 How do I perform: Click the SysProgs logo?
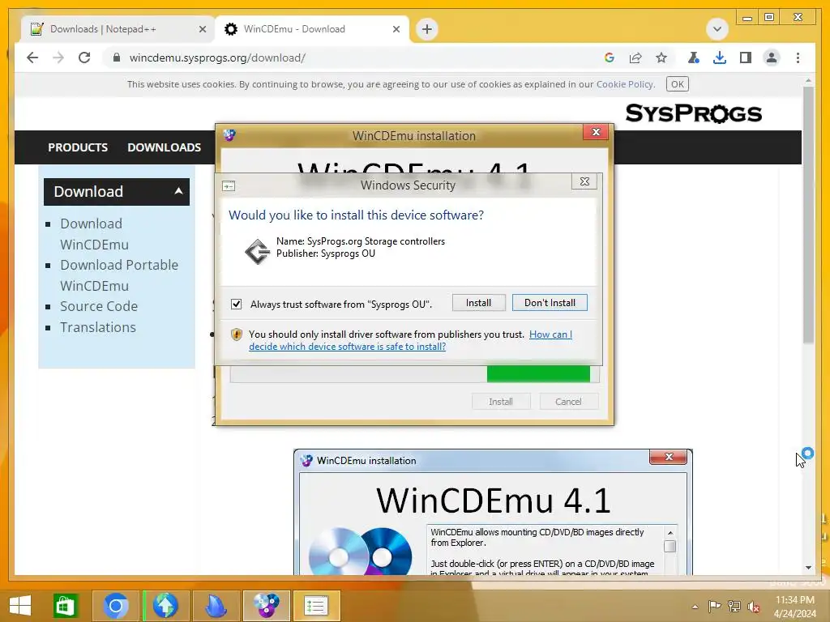tap(694, 113)
